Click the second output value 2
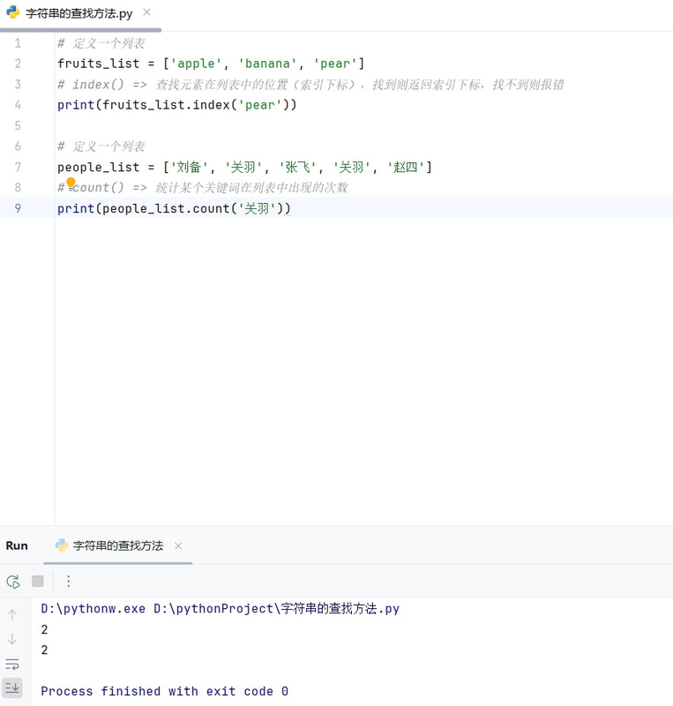The image size is (673, 706). pos(44,650)
